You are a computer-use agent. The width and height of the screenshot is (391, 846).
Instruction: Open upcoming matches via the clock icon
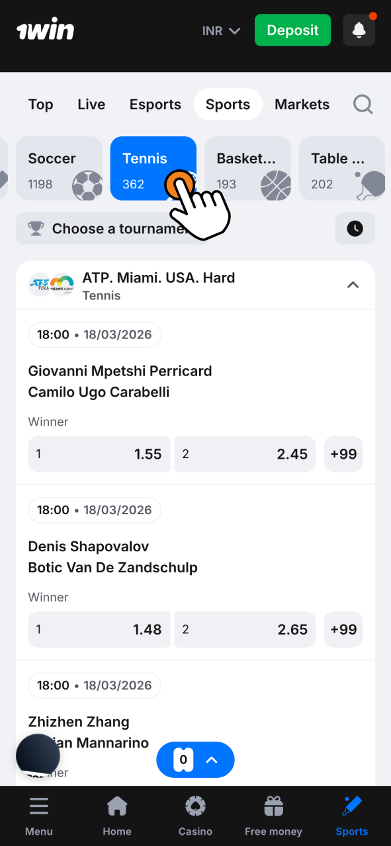pos(355,228)
